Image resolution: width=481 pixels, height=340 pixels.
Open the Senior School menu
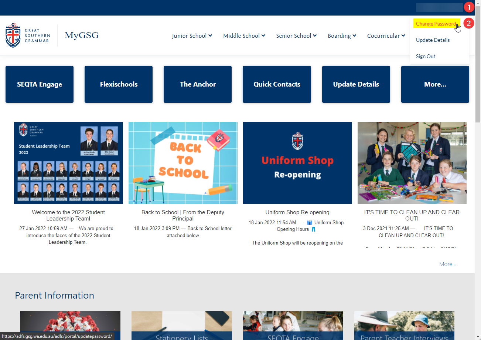tap(296, 36)
